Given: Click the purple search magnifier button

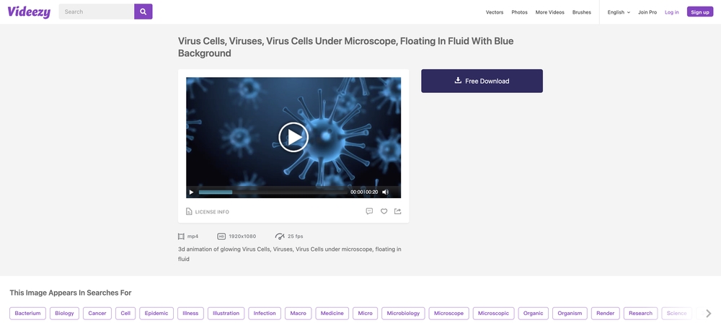Looking at the screenshot, I should [x=143, y=12].
